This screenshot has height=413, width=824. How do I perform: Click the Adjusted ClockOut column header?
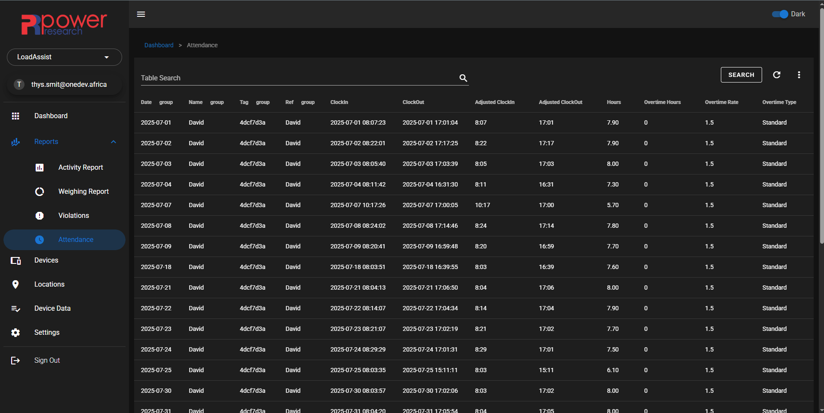561,102
